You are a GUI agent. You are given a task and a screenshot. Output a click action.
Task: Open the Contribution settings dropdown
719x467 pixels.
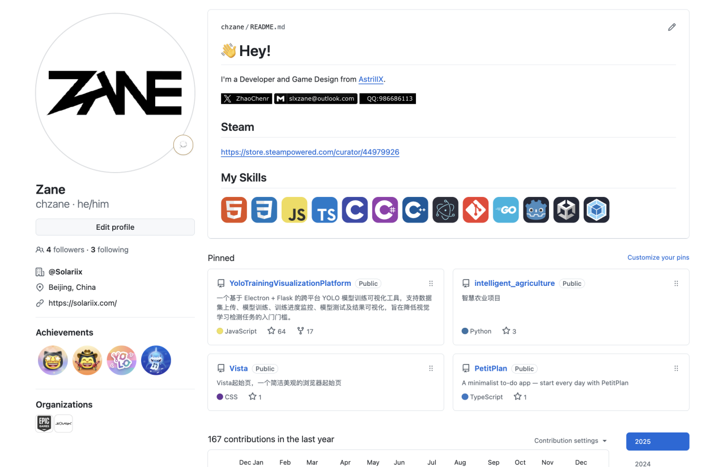pos(570,441)
